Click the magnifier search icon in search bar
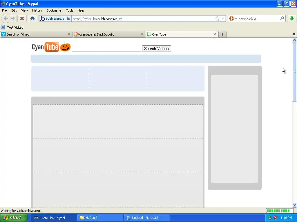 (x=282, y=18)
